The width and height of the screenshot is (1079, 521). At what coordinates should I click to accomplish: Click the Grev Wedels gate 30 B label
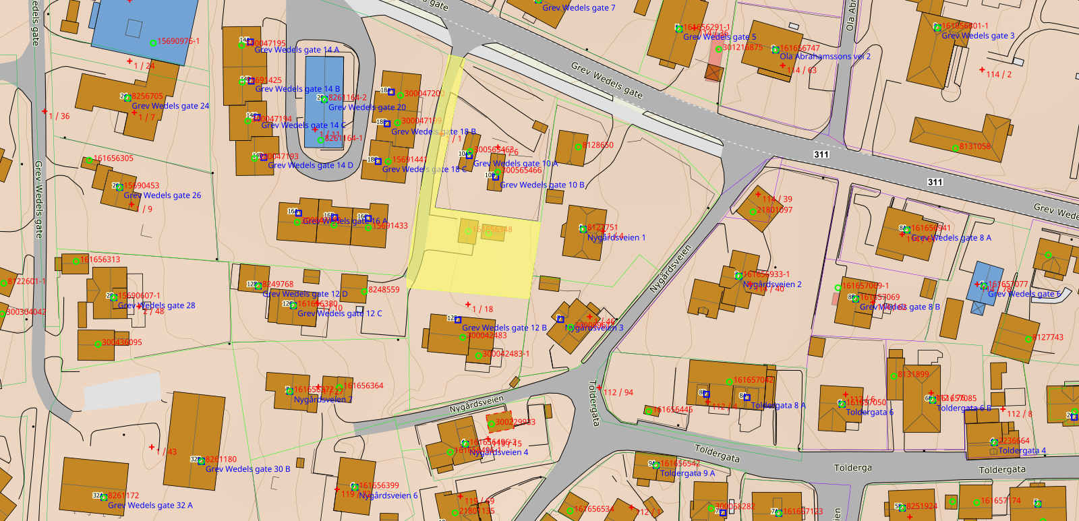(247, 469)
